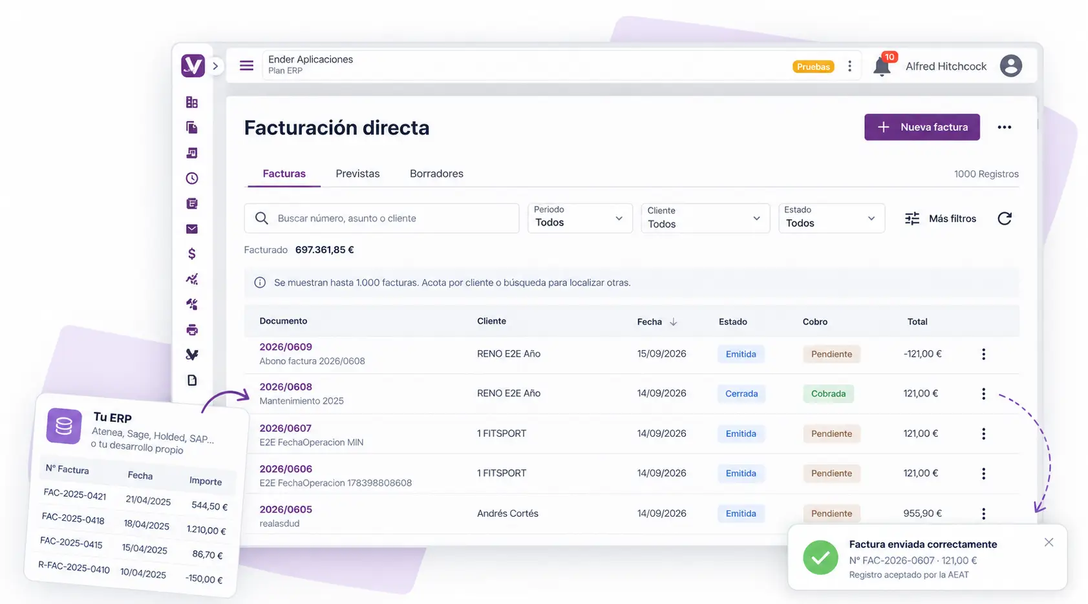Image resolution: width=1088 pixels, height=604 pixels.
Task: Click the info icon in the notice banner
Action: (x=260, y=282)
